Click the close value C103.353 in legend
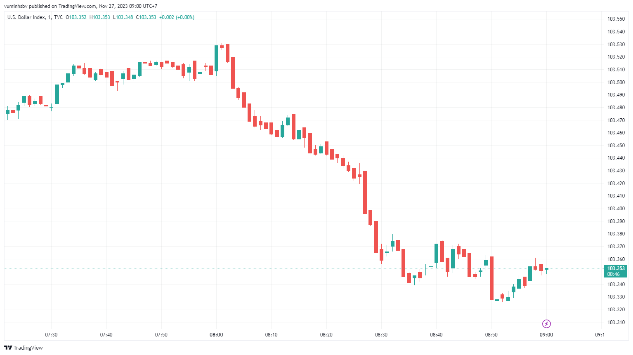This screenshot has width=633, height=355. (146, 17)
